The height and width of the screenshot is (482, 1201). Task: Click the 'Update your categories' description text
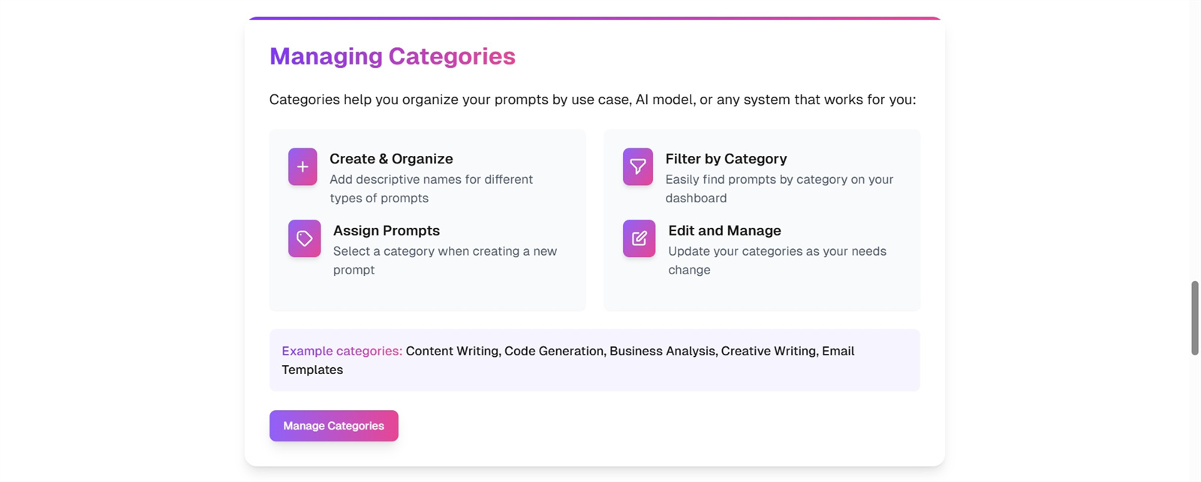(777, 261)
